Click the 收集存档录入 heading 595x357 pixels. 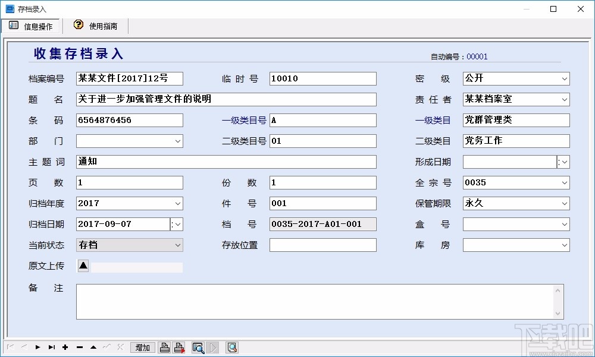tap(79, 54)
